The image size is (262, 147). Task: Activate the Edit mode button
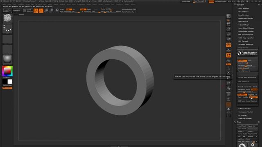click(x=36, y=11)
